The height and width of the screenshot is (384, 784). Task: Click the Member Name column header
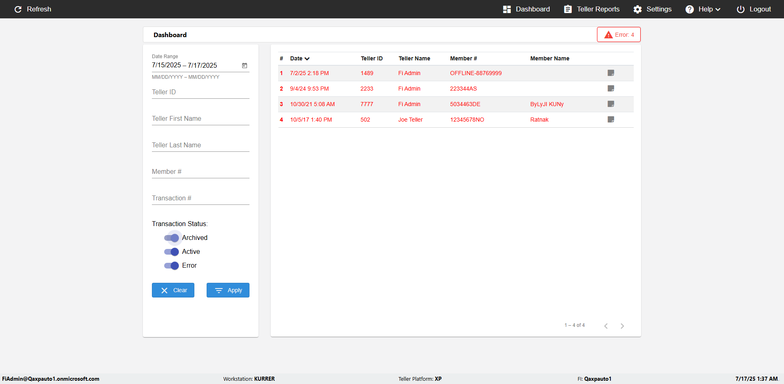coord(550,58)
